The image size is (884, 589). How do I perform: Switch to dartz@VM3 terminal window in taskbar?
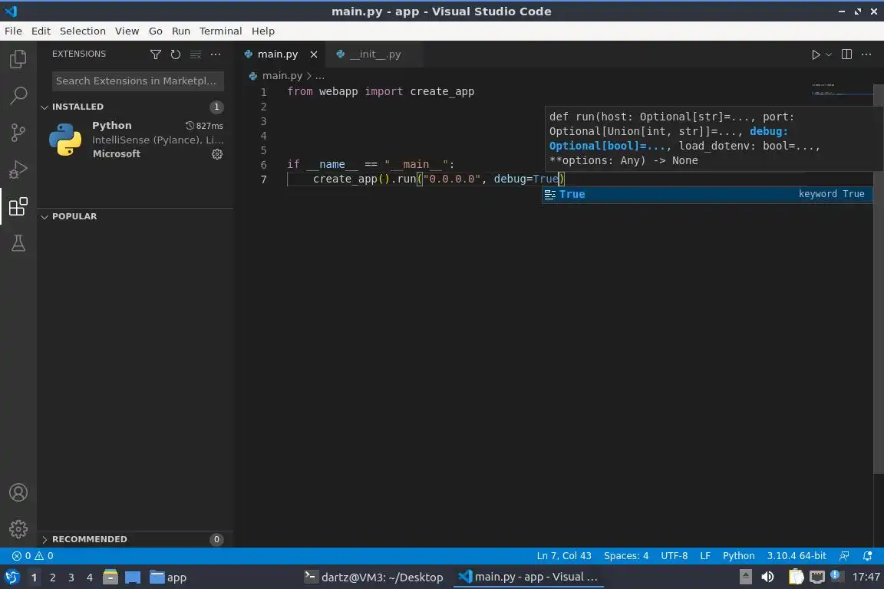pos(374,577)
